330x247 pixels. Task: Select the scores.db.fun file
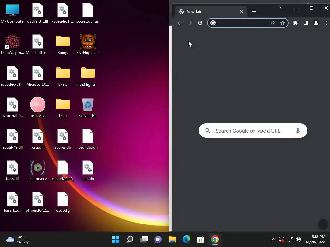(x=88, y=13)
